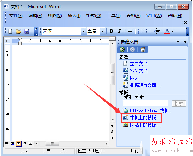Switch to normal view
The width and height of the screenshot is (193, 156).
(6, 144)
